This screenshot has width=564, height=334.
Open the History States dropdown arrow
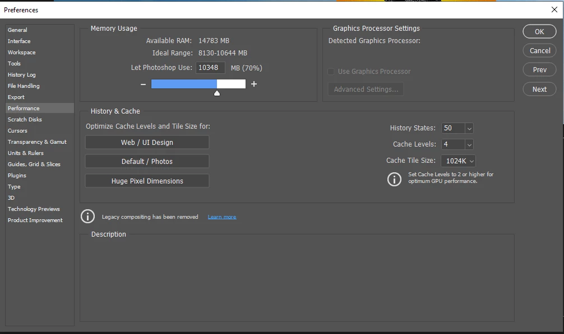click(469, 128)
